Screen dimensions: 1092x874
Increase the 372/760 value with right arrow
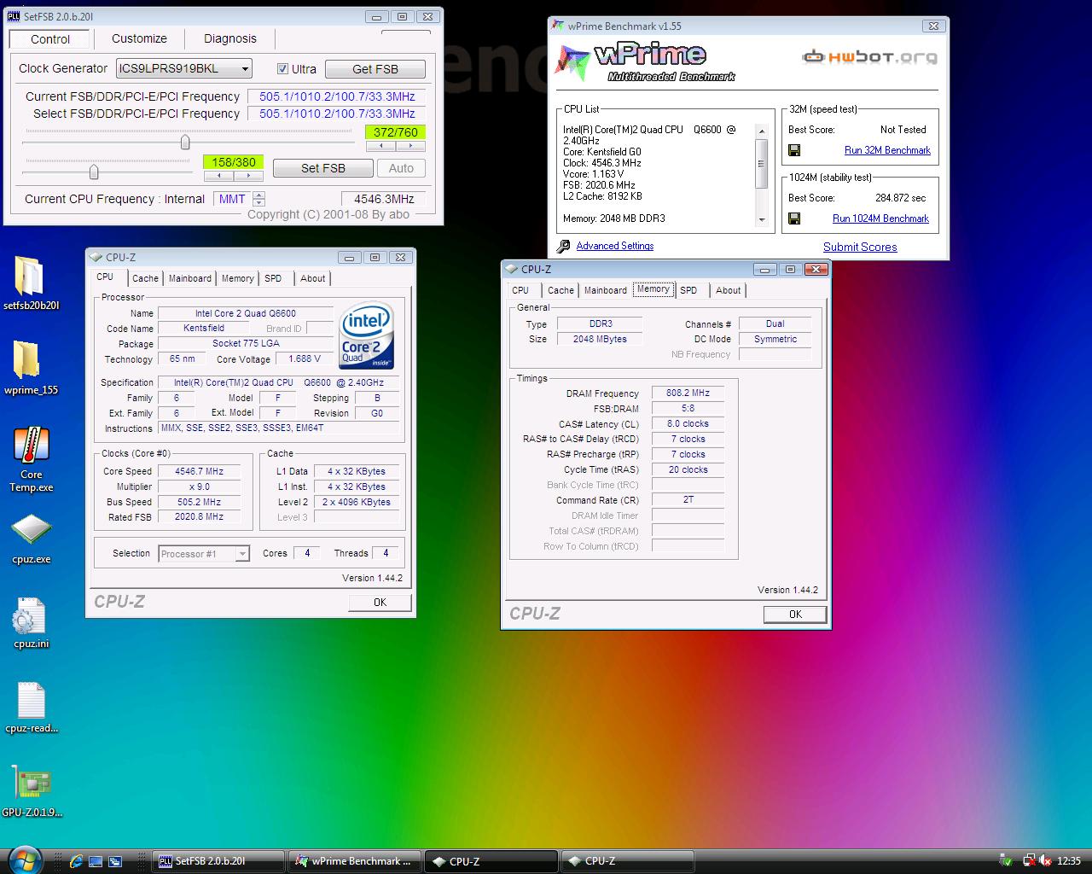[x=410, y=146]
